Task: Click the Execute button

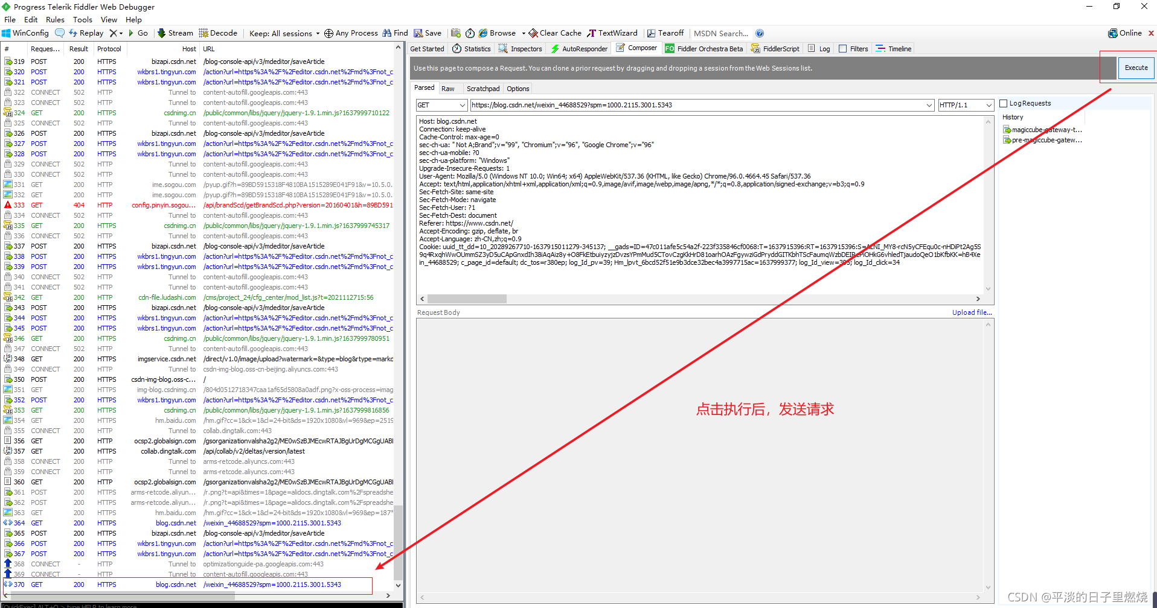Action: click(1136, 68)
